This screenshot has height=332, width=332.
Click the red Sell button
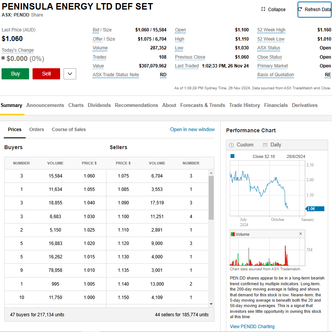[x=46, y=74]
